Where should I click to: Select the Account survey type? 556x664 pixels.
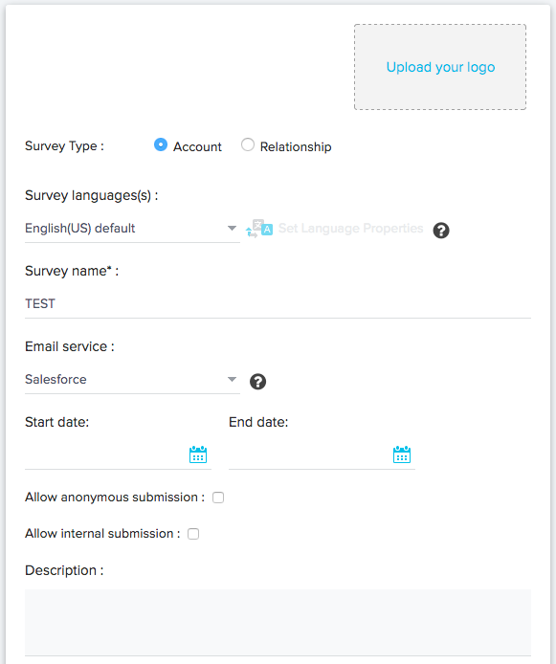point(161,144)
